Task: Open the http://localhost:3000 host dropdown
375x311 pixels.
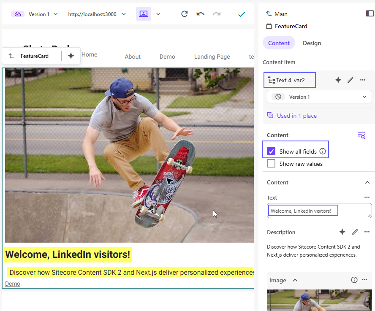Action: coord(97,14)
